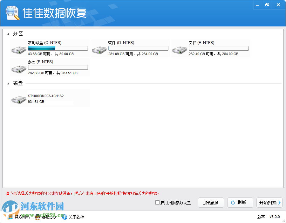Click the ST1000DM003 disk icon

19,100
